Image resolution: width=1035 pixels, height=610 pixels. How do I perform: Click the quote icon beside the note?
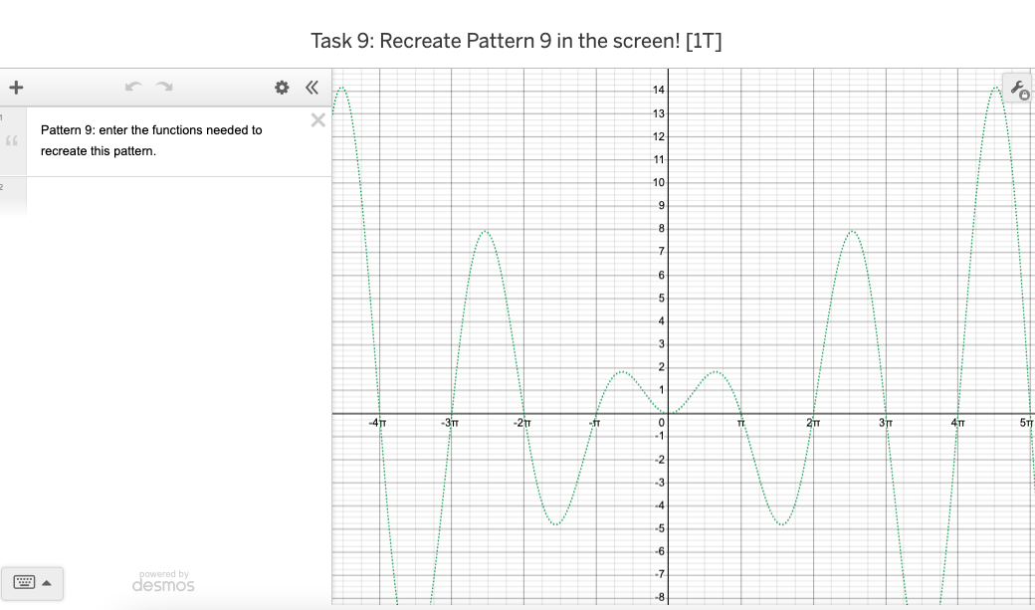(x=11, y=140)
